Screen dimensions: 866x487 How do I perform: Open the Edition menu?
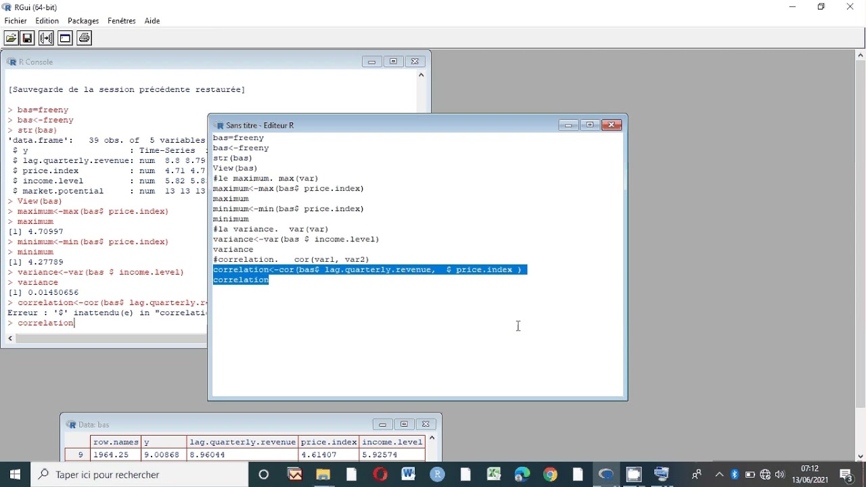tap(47, 21)
